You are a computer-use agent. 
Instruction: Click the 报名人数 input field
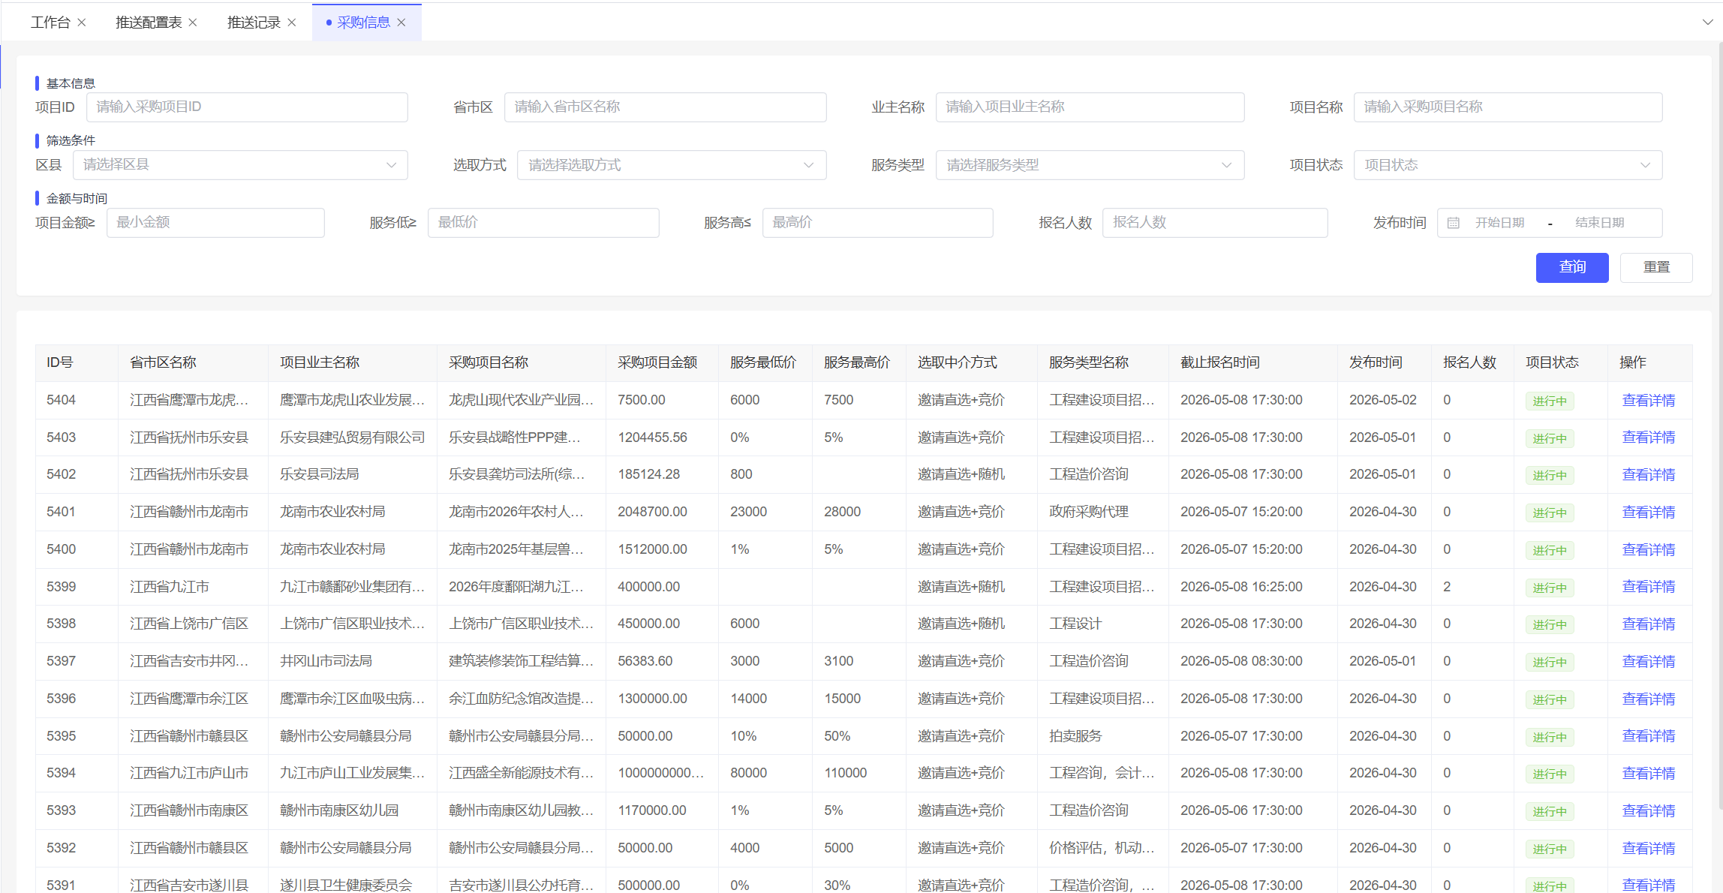pos(1215,223)
